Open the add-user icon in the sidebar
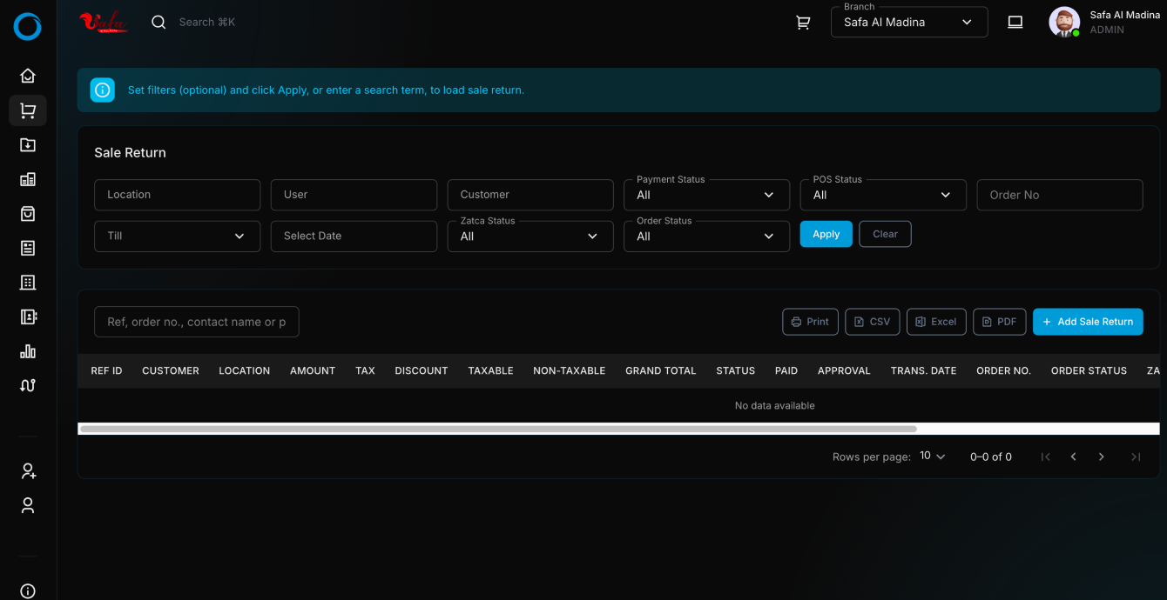1167x600 pixels. (28, 470)
